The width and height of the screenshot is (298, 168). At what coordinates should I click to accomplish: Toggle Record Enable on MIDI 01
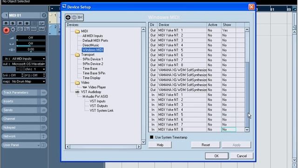(x=6, y=30)
